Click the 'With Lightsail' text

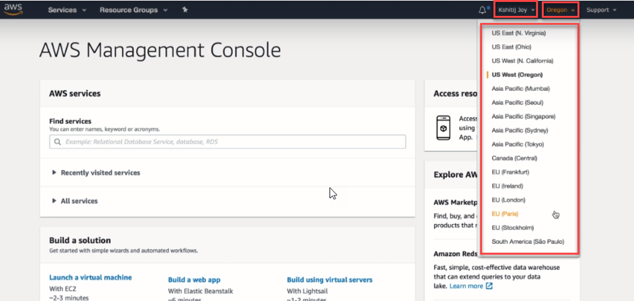pos(307,291)
